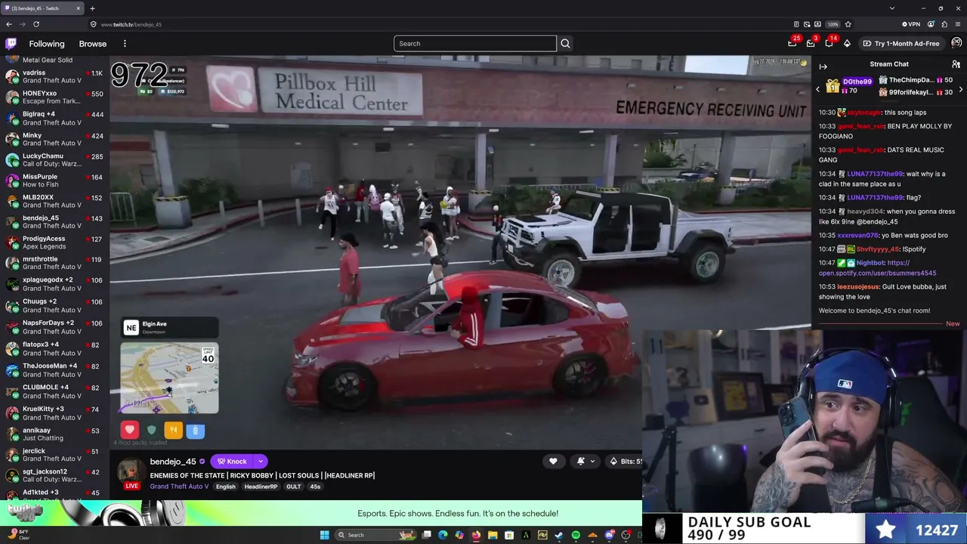
Task: Toggle the notification bell for bendejo_45
Action: 580,462
